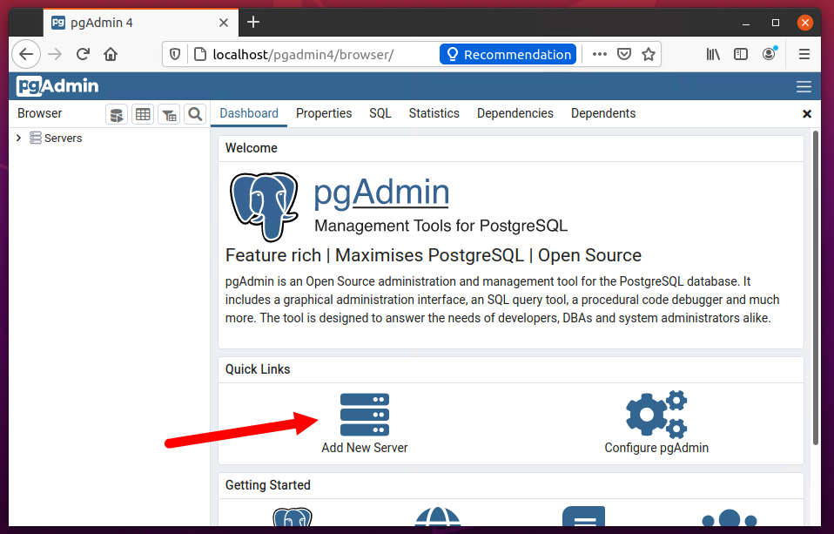Screen dimensions: 834x534
Task: Reload the current page
Action: (x=83, y=54)
